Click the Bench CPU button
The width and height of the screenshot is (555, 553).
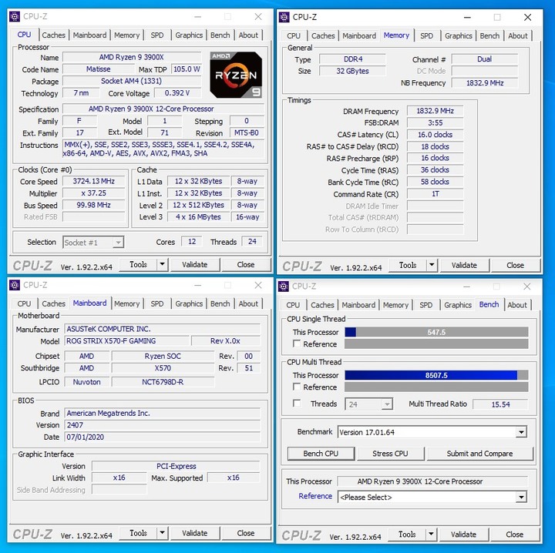click(321, 454)
